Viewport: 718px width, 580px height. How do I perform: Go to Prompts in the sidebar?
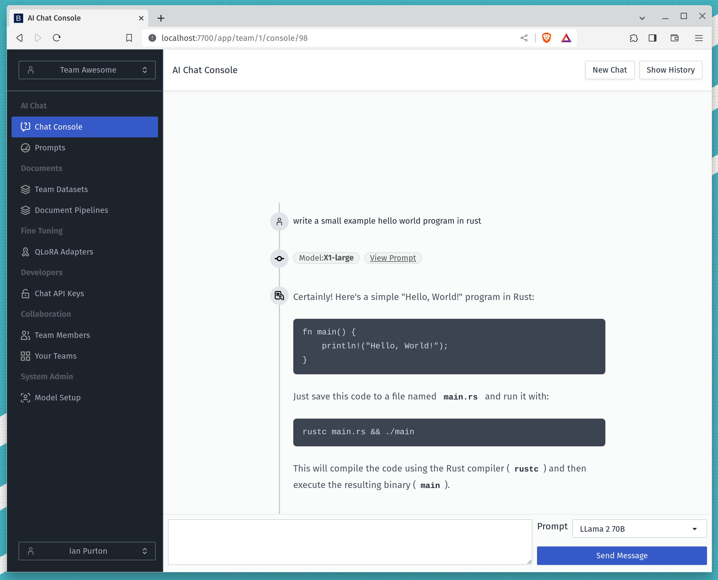(x=50, y=147)
